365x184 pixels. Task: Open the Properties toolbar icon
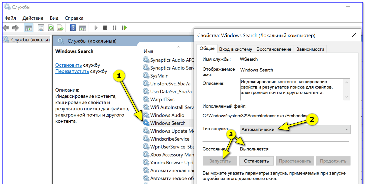pyautogui.click(x=41, y=28)
